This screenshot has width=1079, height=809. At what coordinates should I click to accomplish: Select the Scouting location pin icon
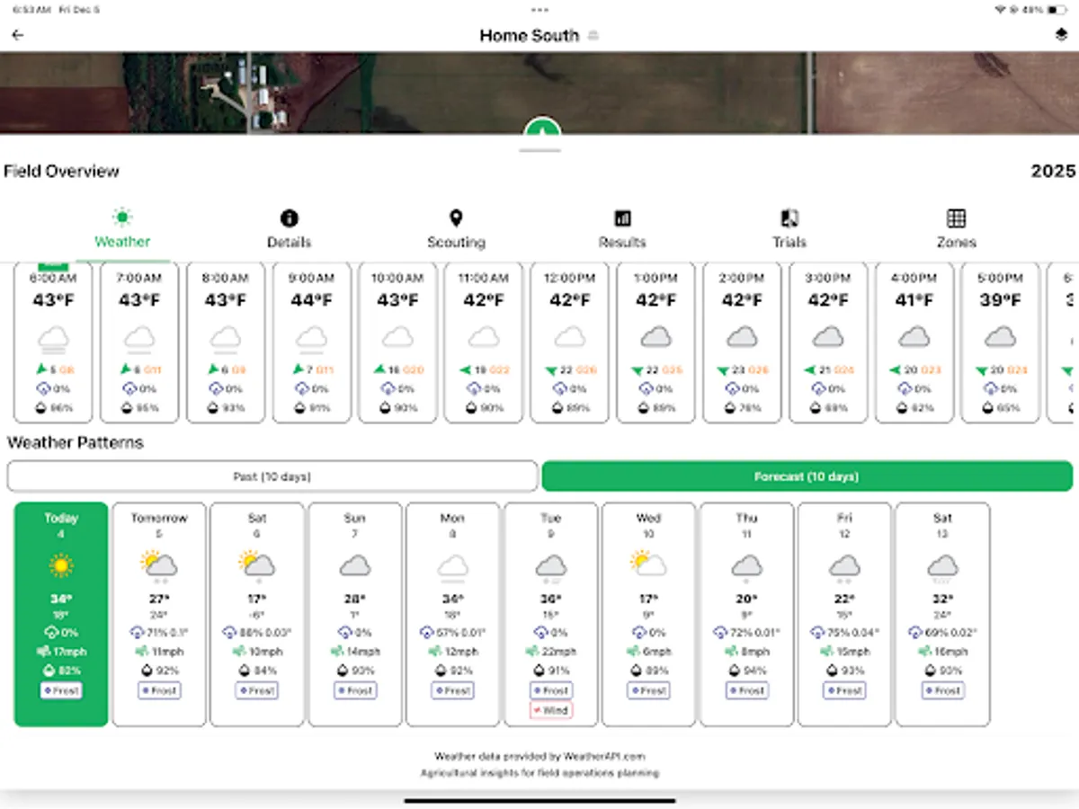[x=456, y=217]
